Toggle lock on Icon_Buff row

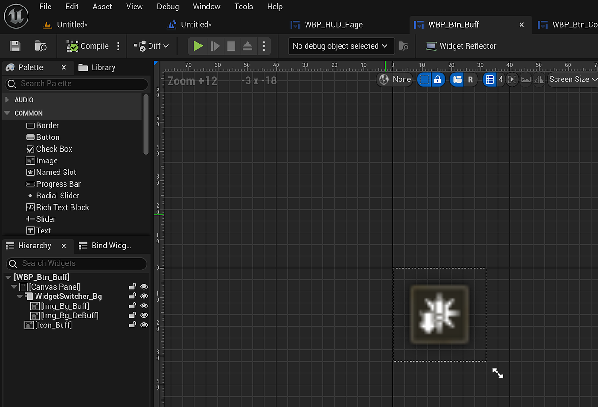133,325
